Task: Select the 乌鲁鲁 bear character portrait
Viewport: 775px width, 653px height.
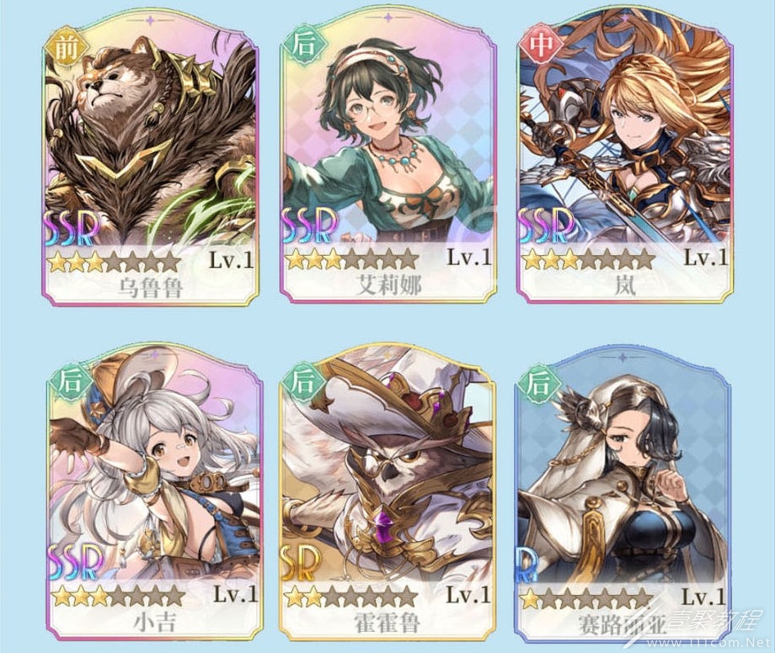Action: (150, 143)
